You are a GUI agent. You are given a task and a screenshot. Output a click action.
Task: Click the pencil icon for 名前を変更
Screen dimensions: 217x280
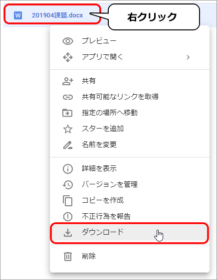click(x=68, y=145)
